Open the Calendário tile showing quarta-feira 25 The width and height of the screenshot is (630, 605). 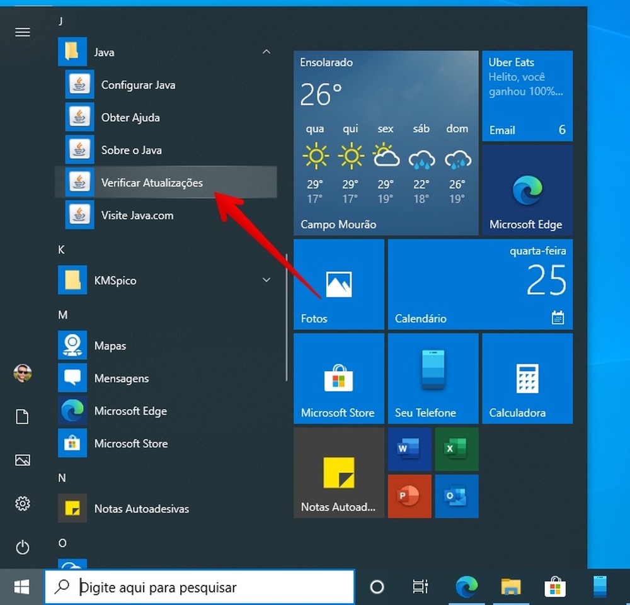click(481, 285)
